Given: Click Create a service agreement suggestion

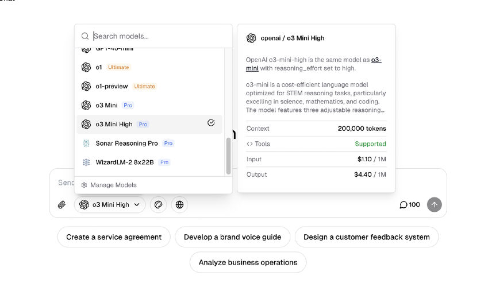Looking at the screenshot, I should tap(114, 236).
